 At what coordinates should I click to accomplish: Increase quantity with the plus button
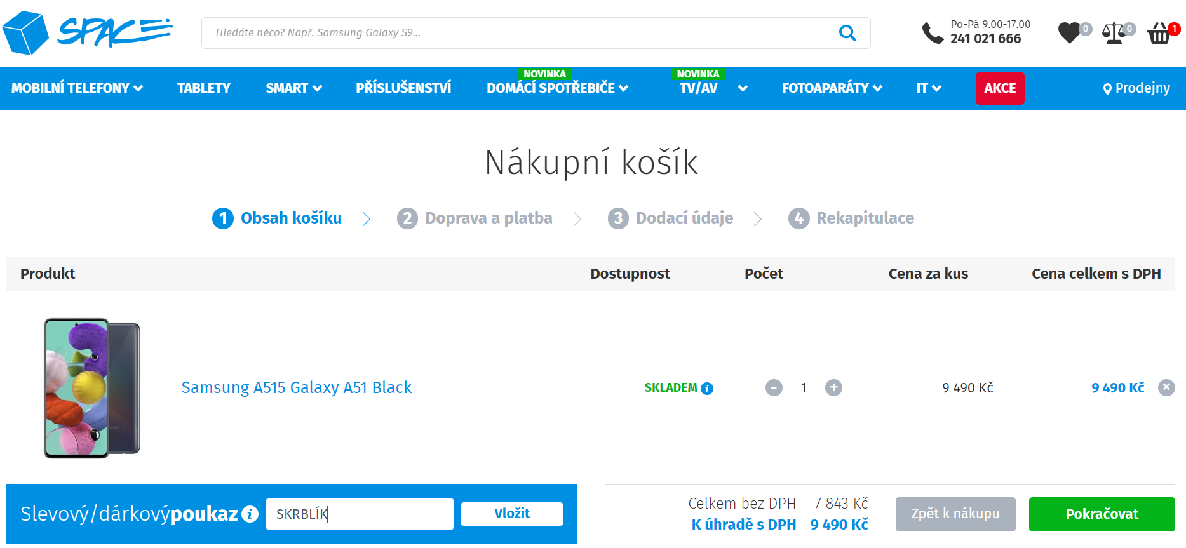tap(833, 387)
